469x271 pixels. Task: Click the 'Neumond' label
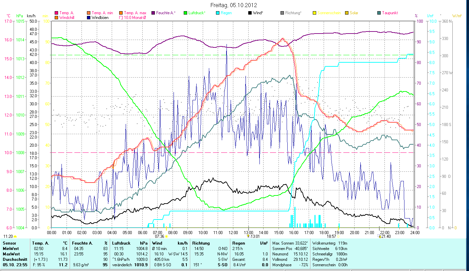click(280, 254)
